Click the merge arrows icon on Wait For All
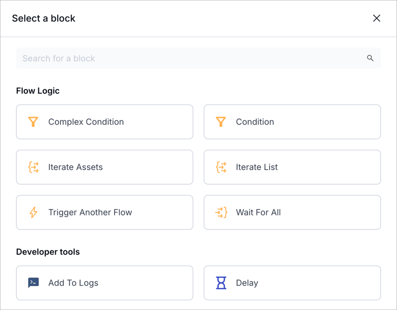 (x=221, y=212)
